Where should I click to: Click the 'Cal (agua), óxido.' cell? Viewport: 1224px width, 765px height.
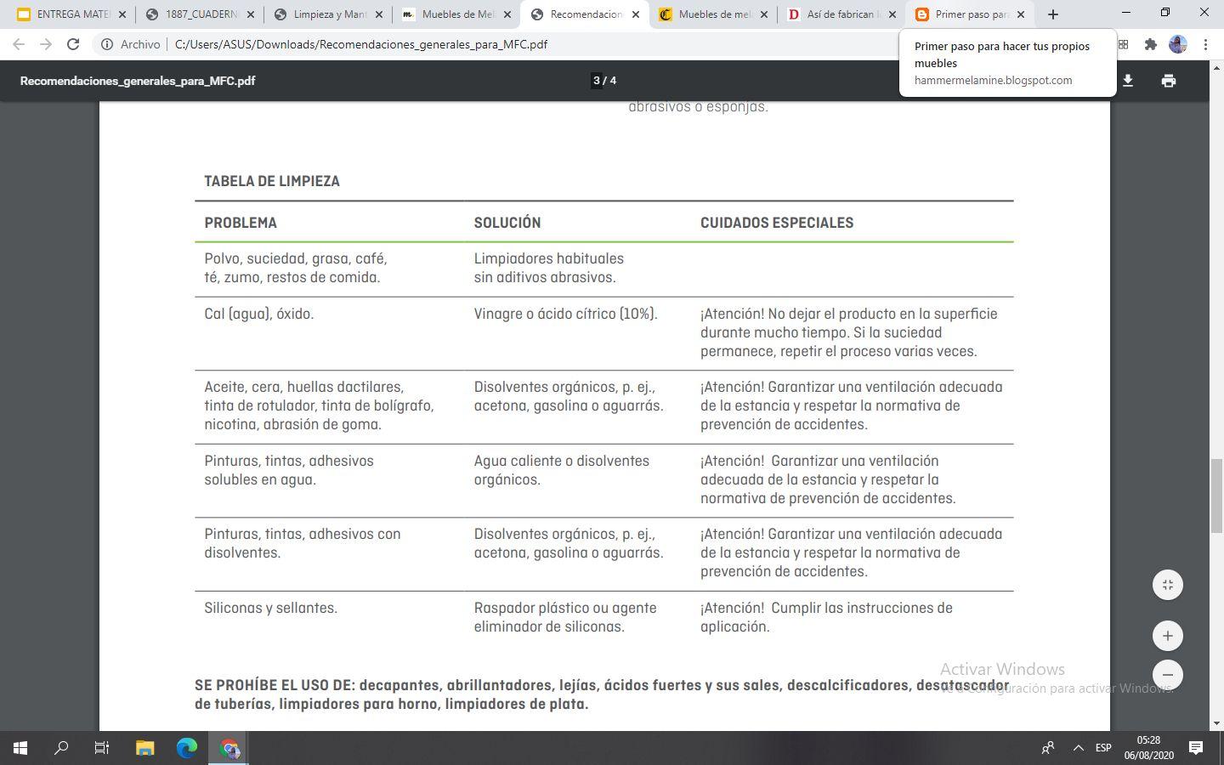click(x=259, y=314)
